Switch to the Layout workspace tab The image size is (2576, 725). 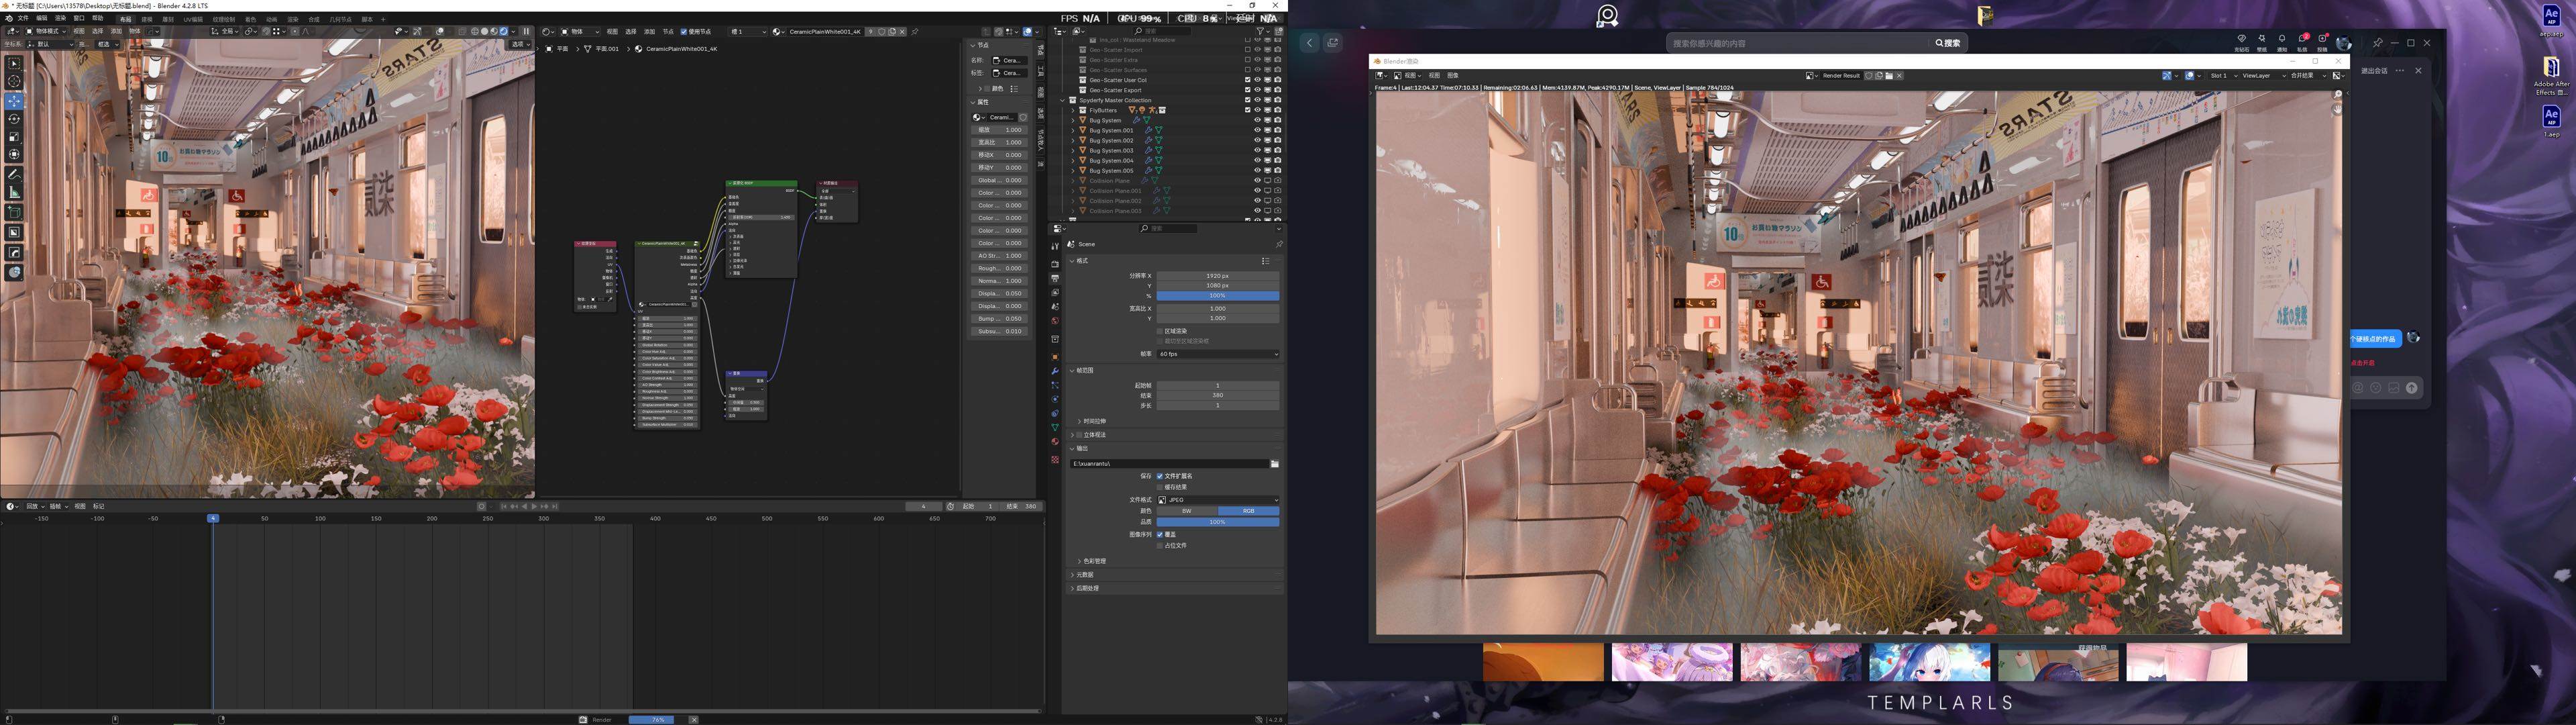[x=125, y=19]
